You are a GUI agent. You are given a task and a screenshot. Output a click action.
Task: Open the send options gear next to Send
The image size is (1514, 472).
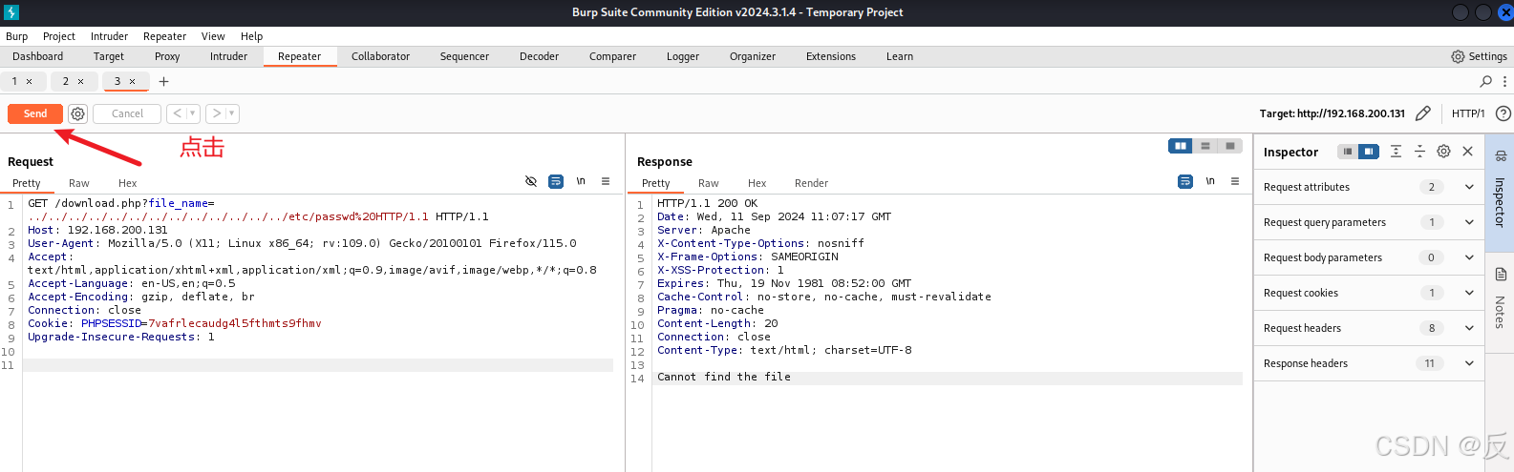[77, 113]
